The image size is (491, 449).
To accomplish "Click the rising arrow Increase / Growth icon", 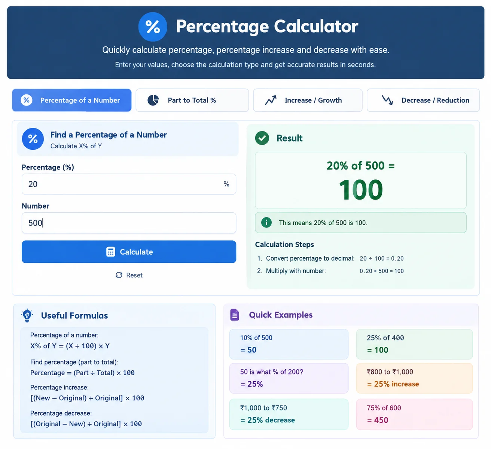I will click(x=271, y=100).
